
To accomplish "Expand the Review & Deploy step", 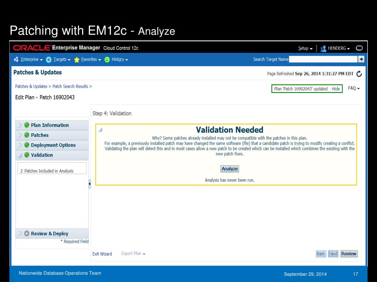I will (20, 233).
